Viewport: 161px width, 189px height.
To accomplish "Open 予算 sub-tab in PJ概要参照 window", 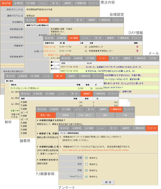I will point(125,115).
